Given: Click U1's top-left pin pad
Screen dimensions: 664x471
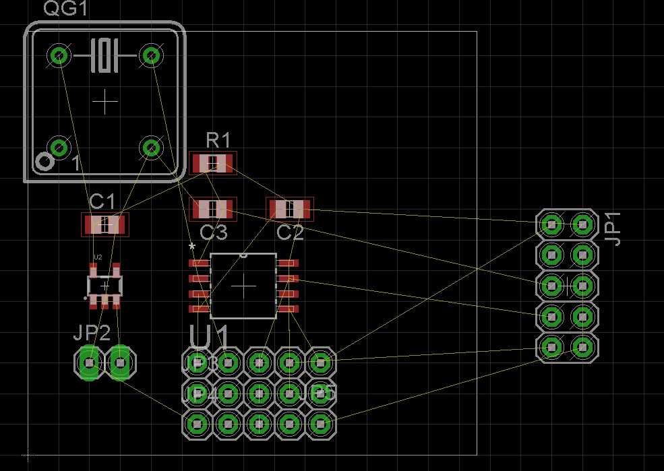Looking at the screenshot, I should [x=199, y=263].
